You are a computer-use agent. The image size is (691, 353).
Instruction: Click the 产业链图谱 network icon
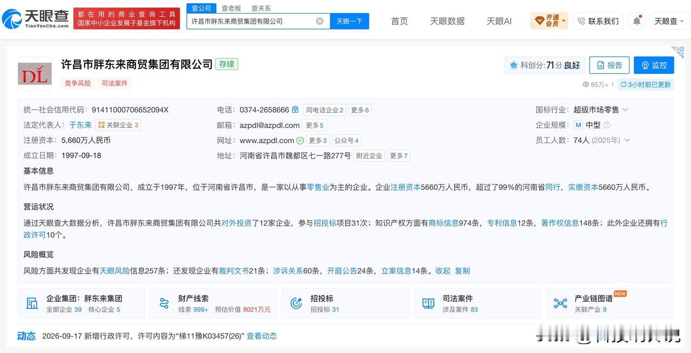560,303
